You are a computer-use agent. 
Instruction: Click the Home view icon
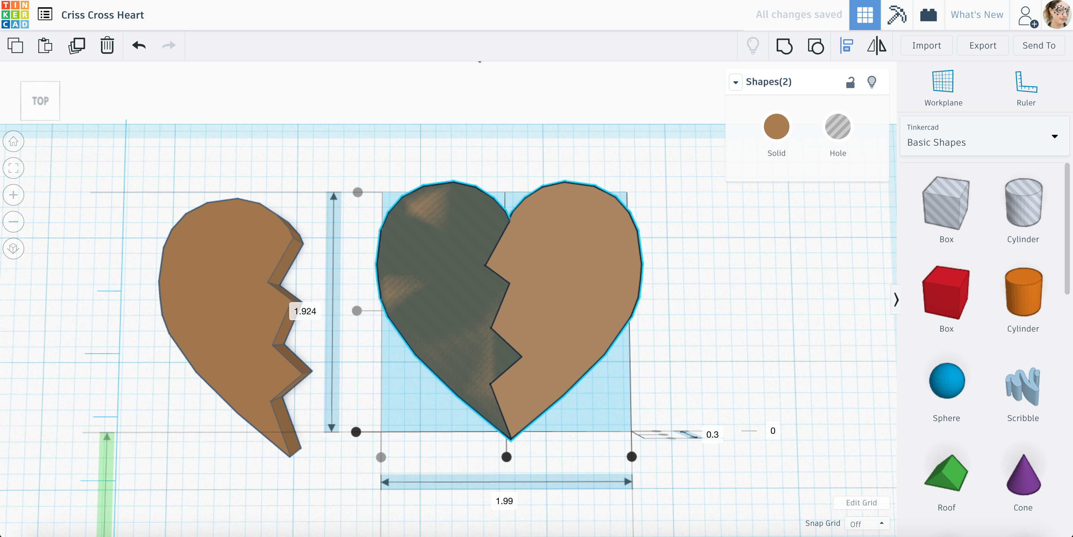(x=13, y=142)
